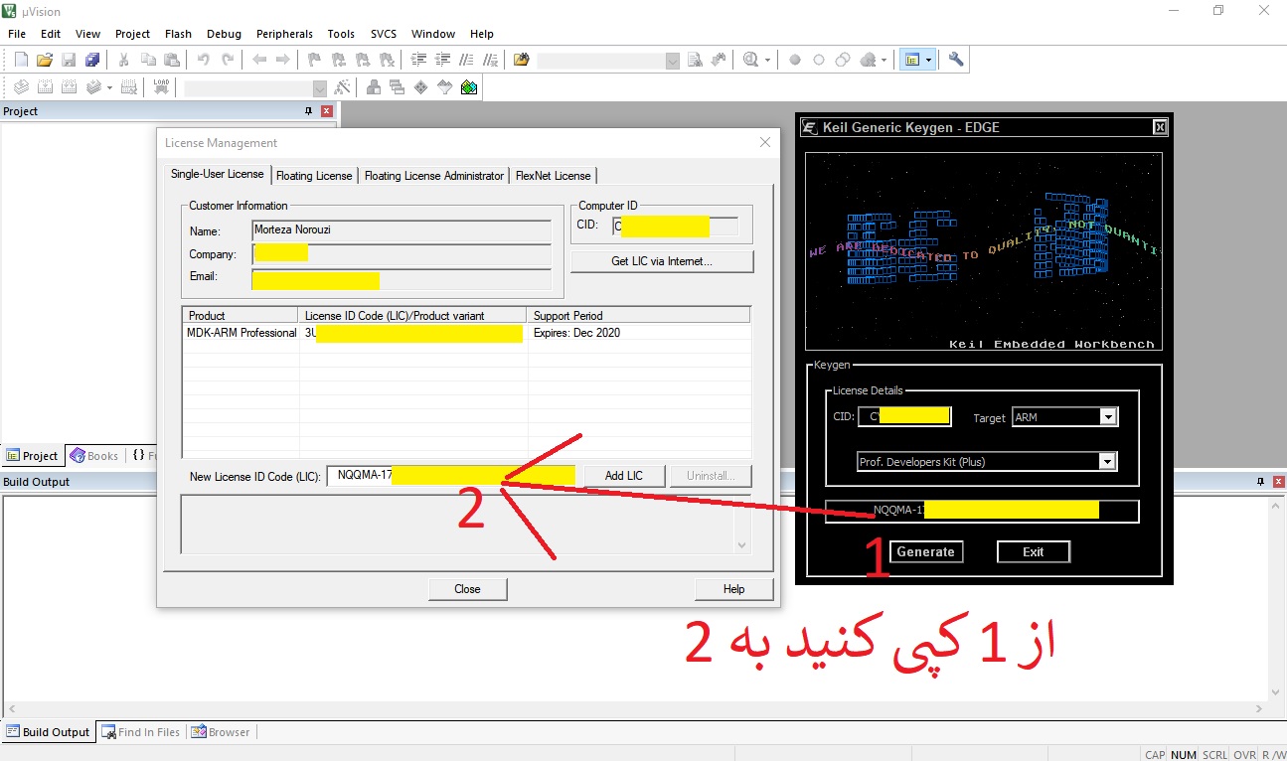Click the Manage Project Items icon
This screenshot has height=761, width=1287.
(374, 87)
